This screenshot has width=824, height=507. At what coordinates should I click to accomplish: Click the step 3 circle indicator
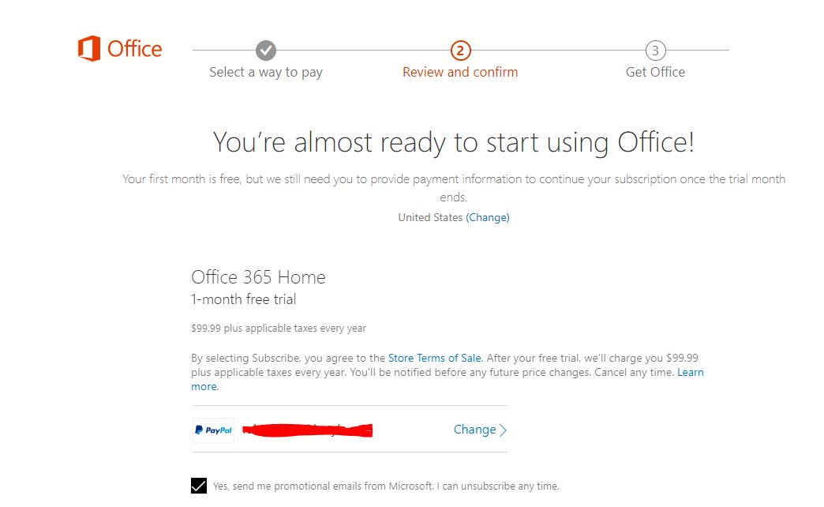click(x=655, y=51)
